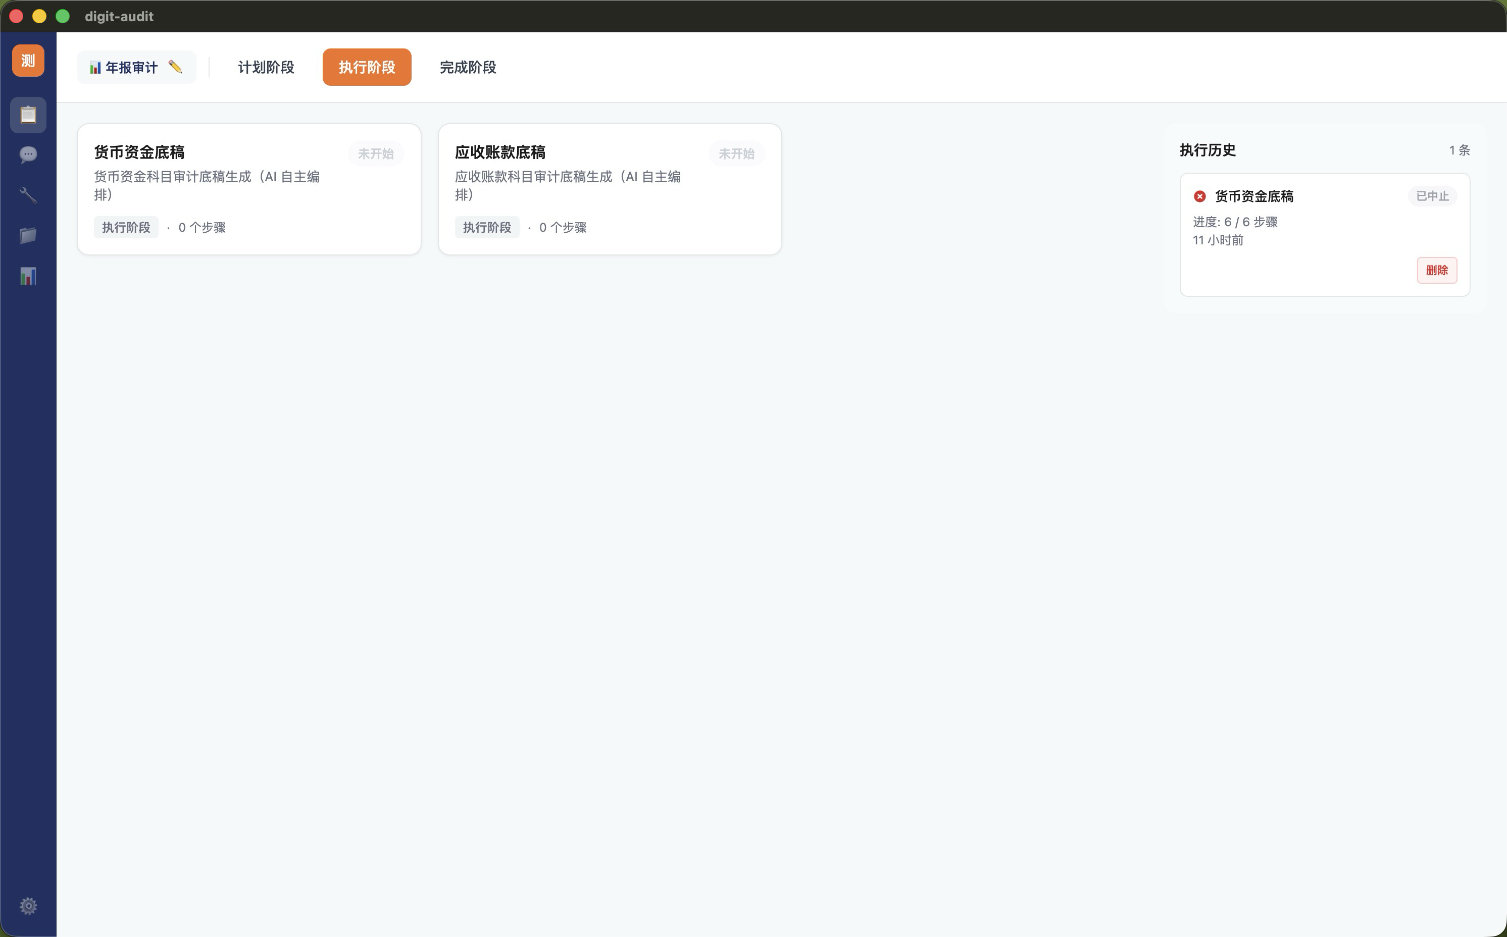Click the orange 测 logo icon
This screenshot has width=1507, height=937.
point(28,61)
